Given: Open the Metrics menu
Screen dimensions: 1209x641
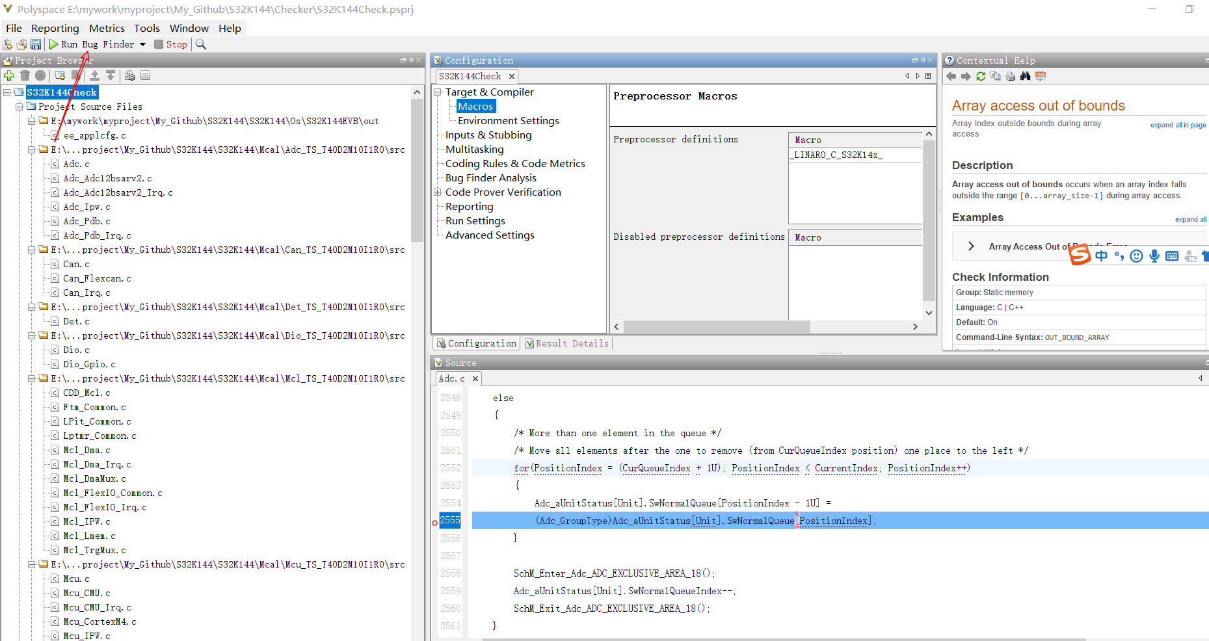Looking at the screenshot, I should pos(107,28).
